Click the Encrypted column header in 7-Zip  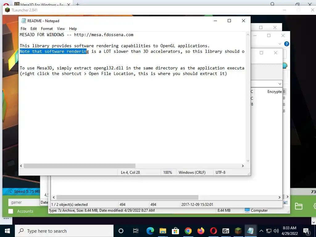pos(274,91)
